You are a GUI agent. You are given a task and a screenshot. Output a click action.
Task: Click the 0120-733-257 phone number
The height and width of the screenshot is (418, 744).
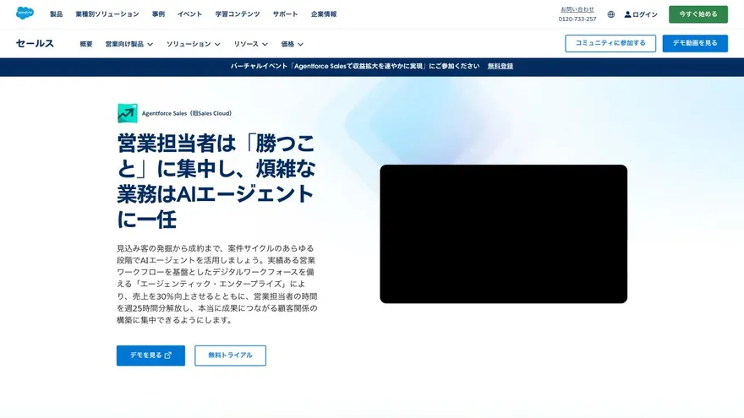pos(577,19)
